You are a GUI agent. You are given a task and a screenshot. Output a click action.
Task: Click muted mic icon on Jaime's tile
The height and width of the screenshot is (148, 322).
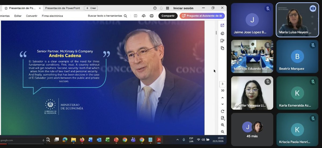click(x=268, y=9)
